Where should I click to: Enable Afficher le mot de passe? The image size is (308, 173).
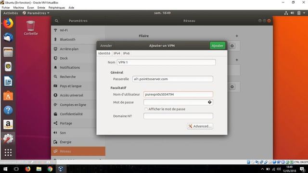pos(146,109)
